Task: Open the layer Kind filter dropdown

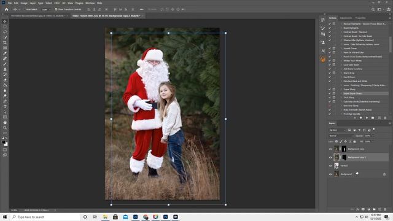Action: coord(337,130)
